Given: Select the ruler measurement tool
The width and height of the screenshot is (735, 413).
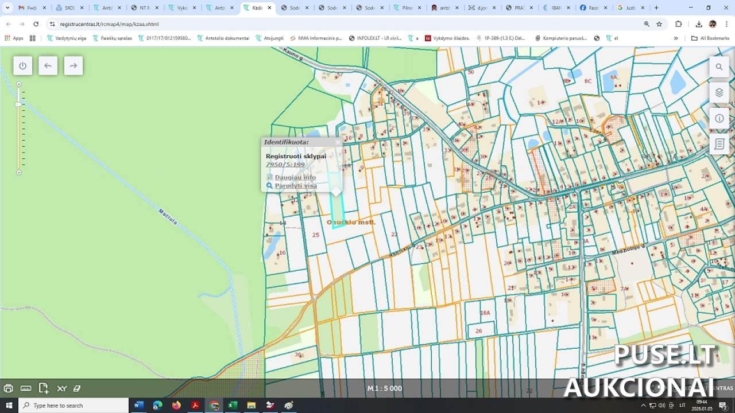Looking at the screenshot, I should pyautogui.click(x=26, y=388).
